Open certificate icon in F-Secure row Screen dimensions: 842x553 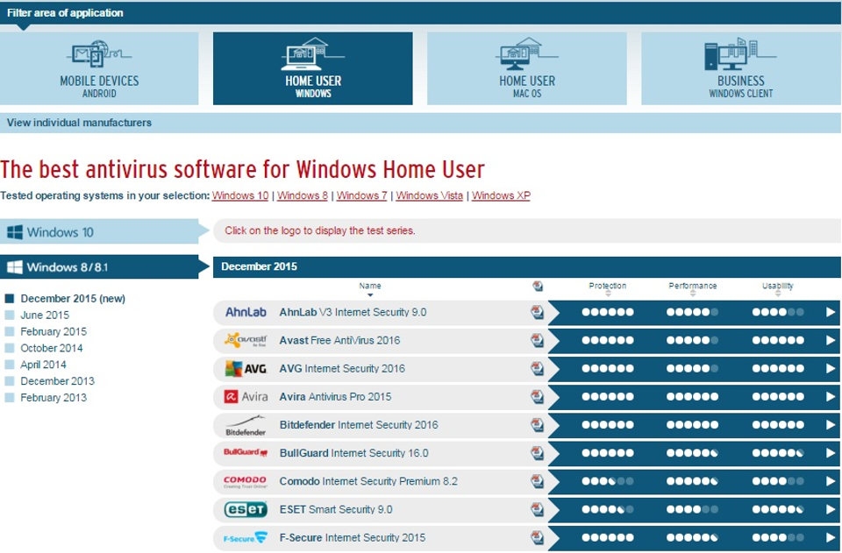click(x=537, y=537)
